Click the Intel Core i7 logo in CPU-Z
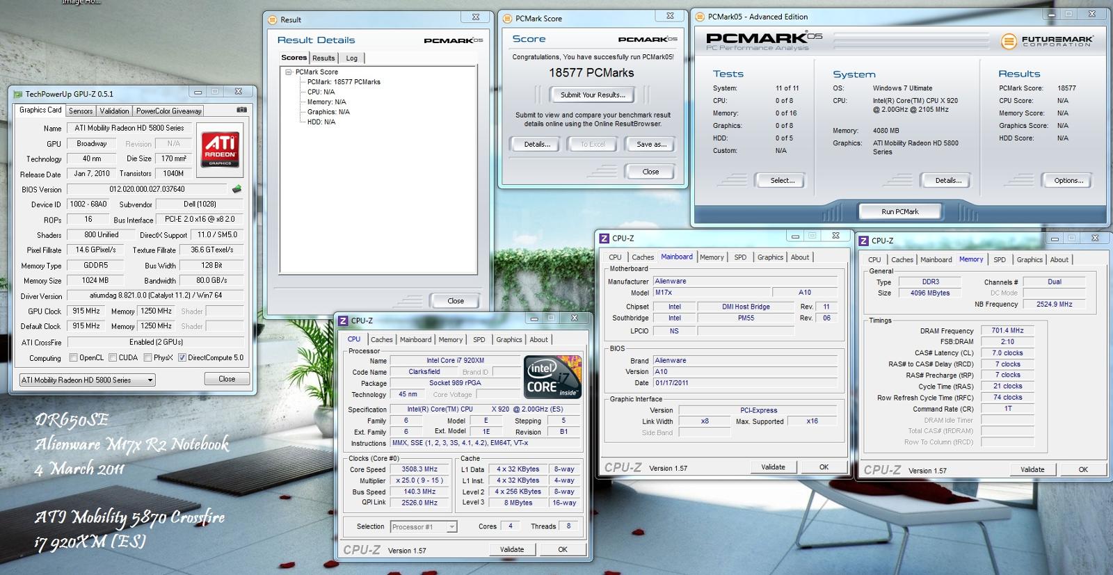Viewport: 1113px width, 575px height. click(x=552, y=377)
